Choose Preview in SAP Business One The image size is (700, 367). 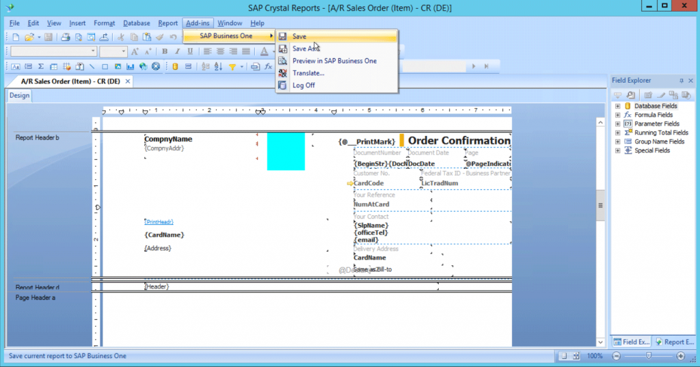336,62
